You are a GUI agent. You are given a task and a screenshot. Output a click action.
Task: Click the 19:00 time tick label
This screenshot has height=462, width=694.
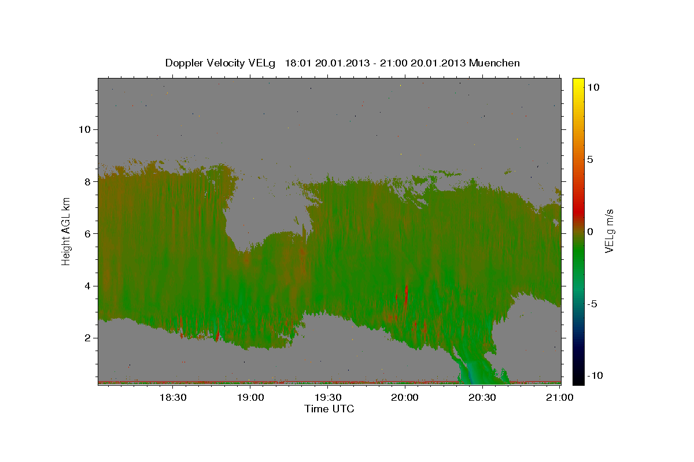click(250, 397)
